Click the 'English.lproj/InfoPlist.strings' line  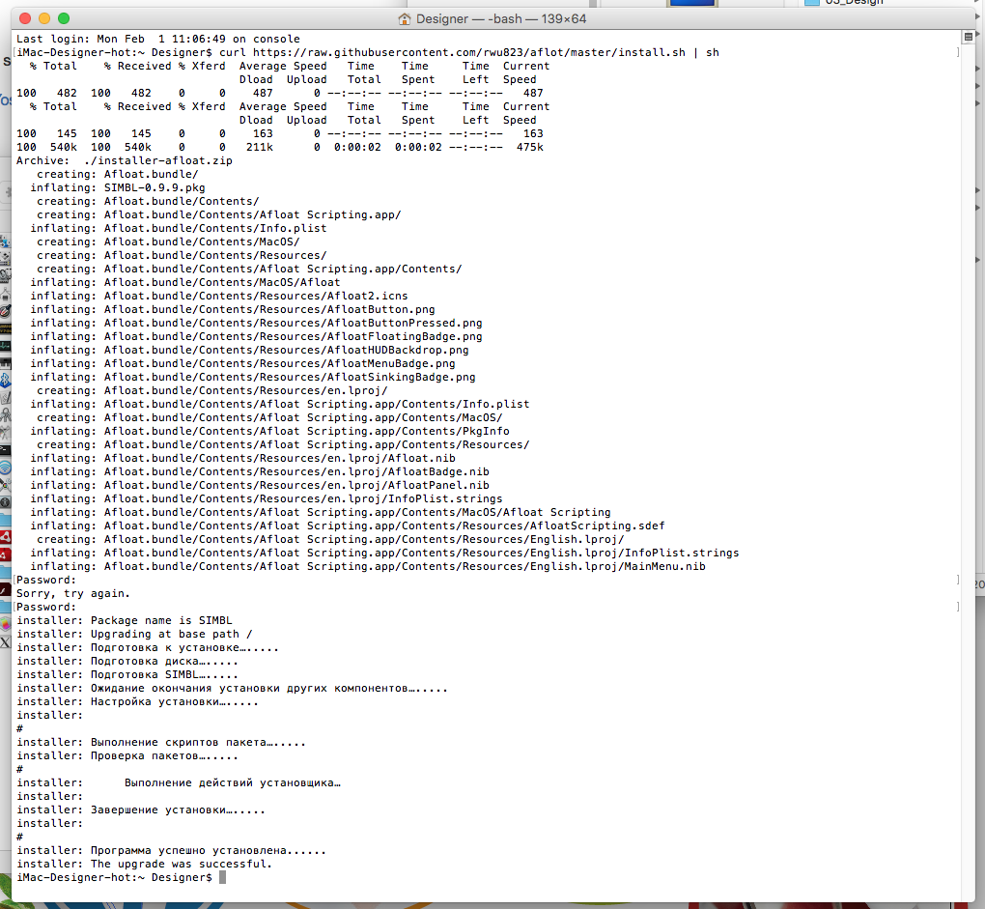[x=384, y=553]
